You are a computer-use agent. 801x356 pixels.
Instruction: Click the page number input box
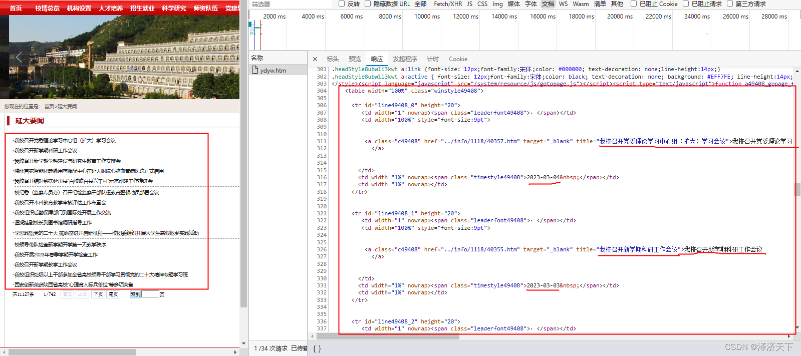(150, 294)
